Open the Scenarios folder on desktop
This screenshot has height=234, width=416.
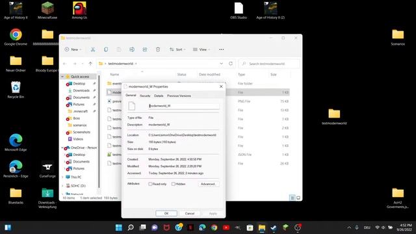click(398, 37)
